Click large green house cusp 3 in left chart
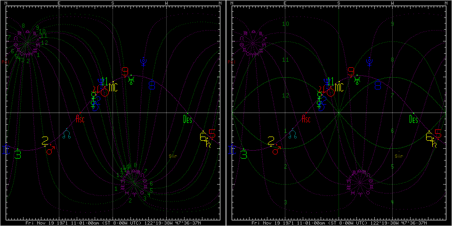Viewport: 452px width, 226px height. 18,155
